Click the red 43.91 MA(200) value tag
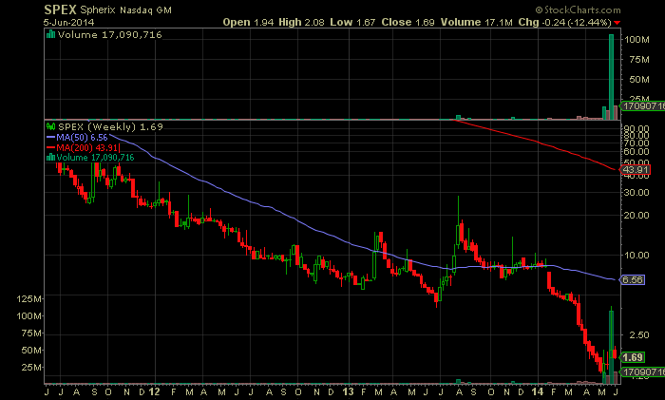 tap(634, 170)
